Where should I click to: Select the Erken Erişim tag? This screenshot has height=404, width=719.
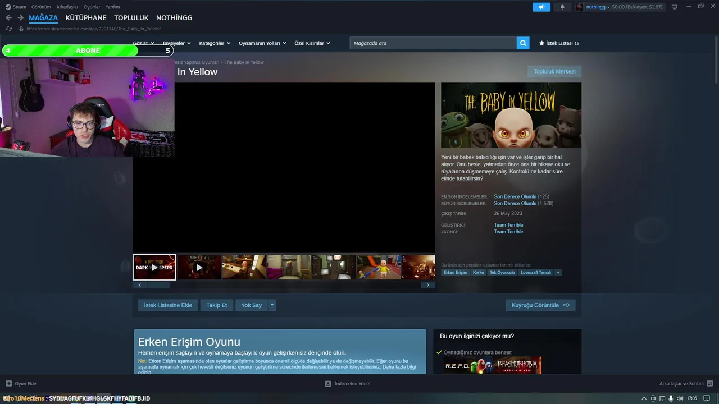(x=455, y=272)
